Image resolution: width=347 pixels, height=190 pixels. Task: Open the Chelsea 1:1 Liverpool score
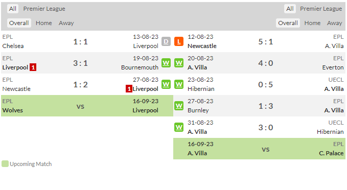81,41
